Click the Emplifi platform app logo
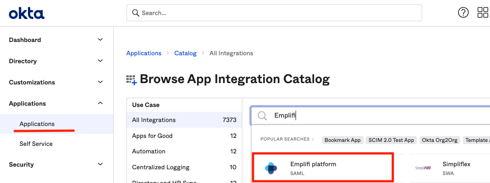Image resolution: width=490 pixels, height=183 pixels. (x=271, y=168)
